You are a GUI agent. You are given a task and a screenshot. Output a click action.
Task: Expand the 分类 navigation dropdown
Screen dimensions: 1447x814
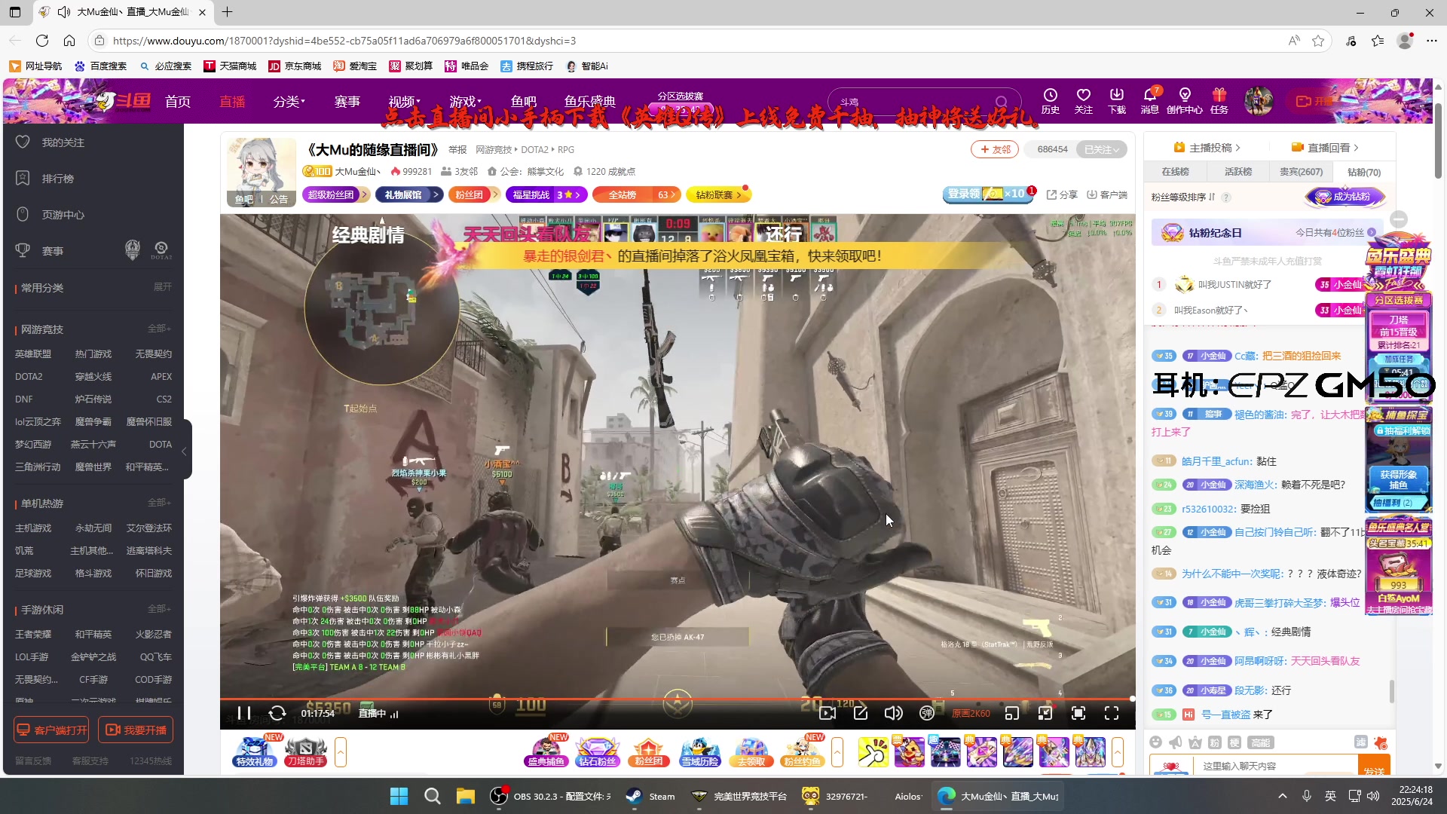point(289,102)
